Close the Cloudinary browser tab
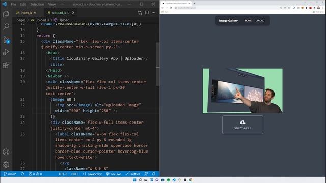Image resolution: width=326 pixels, height=183 pixels. coord(189,4)
